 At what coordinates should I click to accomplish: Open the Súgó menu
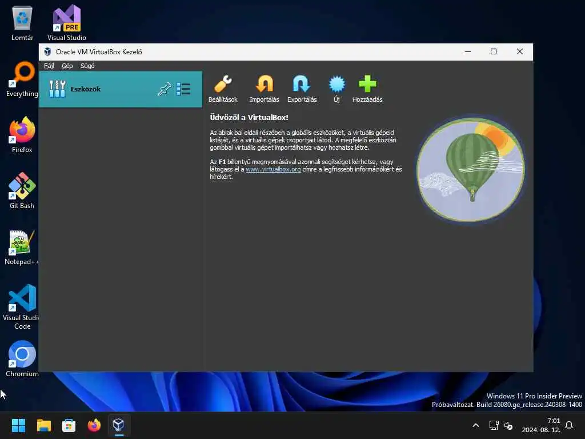pos(87,66)
